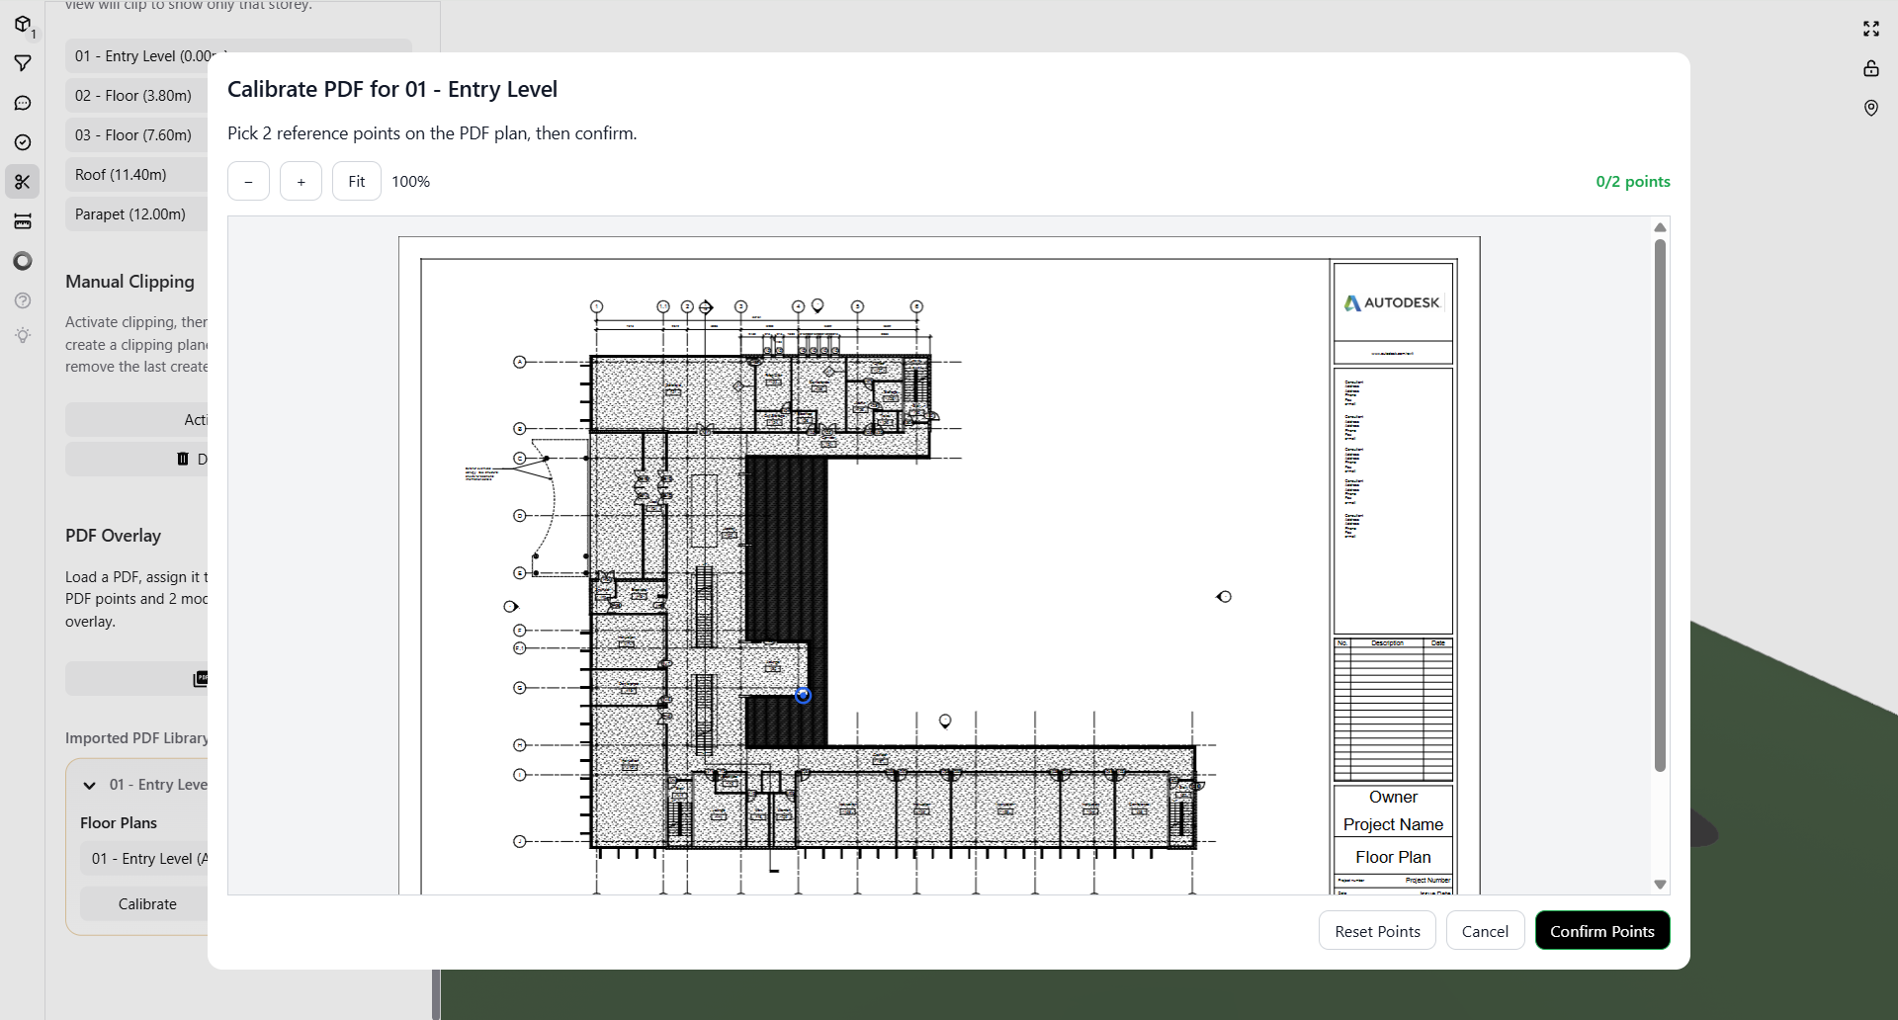The image size is (1898, 1020).
Task: Cancel the PDF calibration dialog
Action: click(1485, 931)
